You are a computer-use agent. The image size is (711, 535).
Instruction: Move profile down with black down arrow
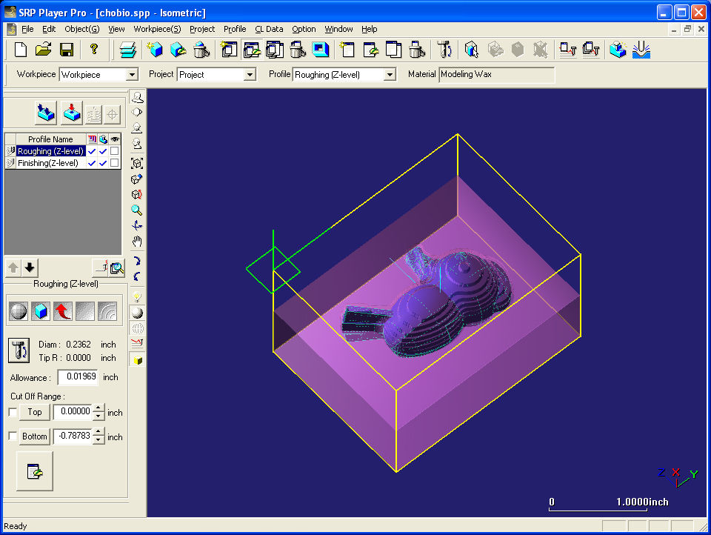click(30, 267)
